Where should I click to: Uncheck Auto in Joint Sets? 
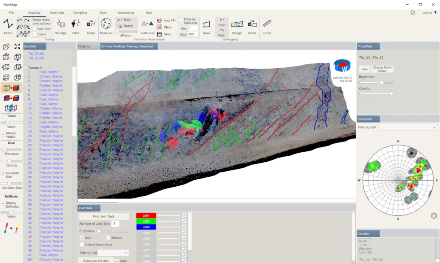pyautogui.click(x=82, y=238)
